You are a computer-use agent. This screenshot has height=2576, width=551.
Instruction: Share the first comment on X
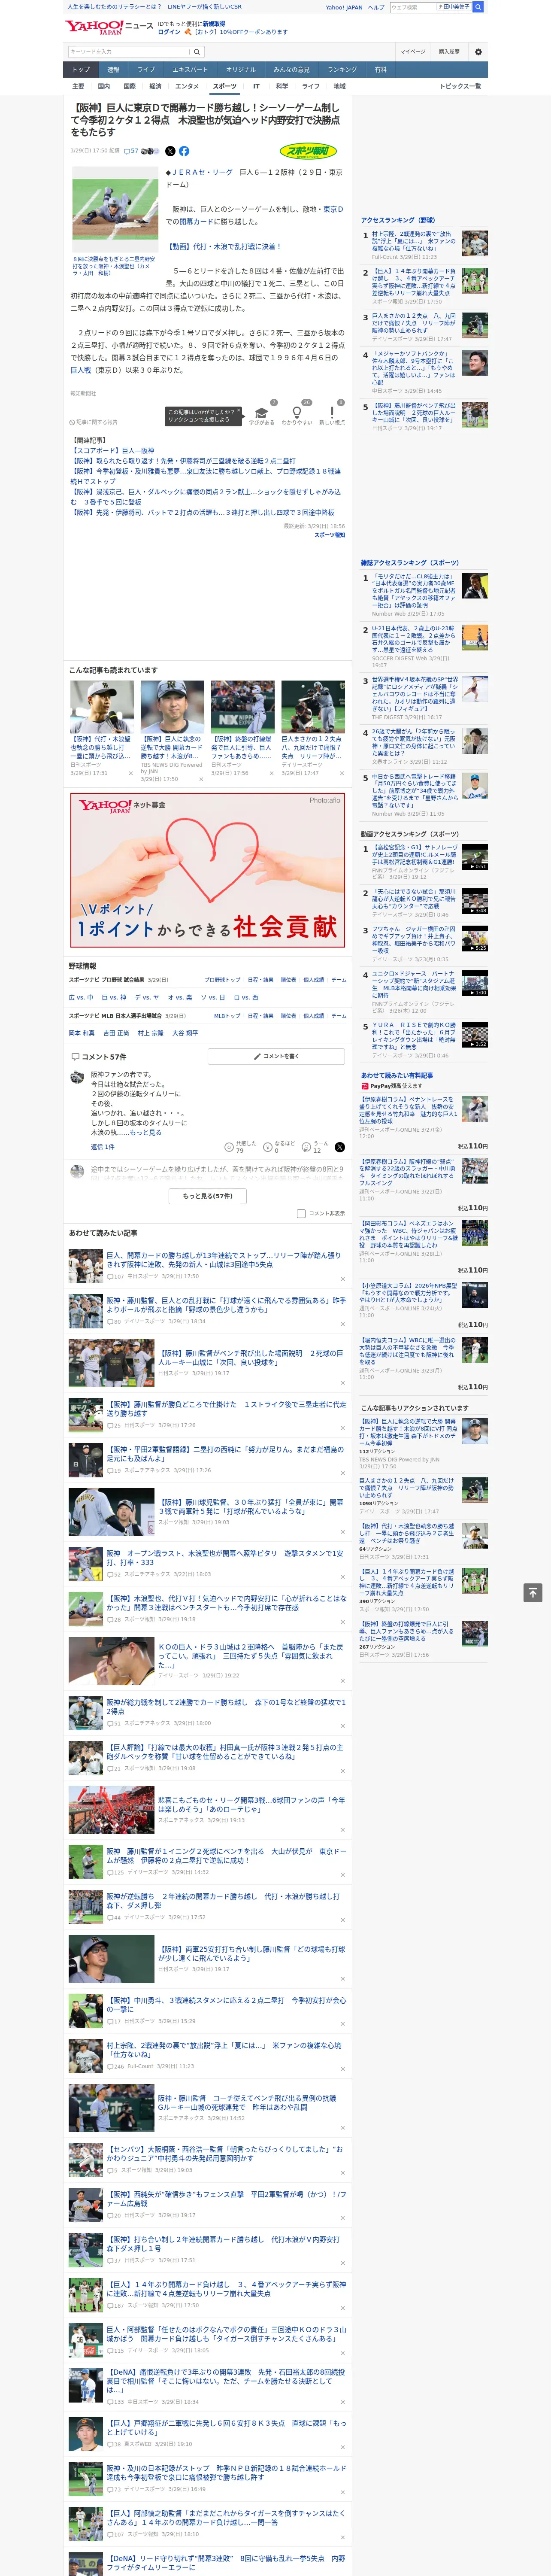tap(339, 1147)
